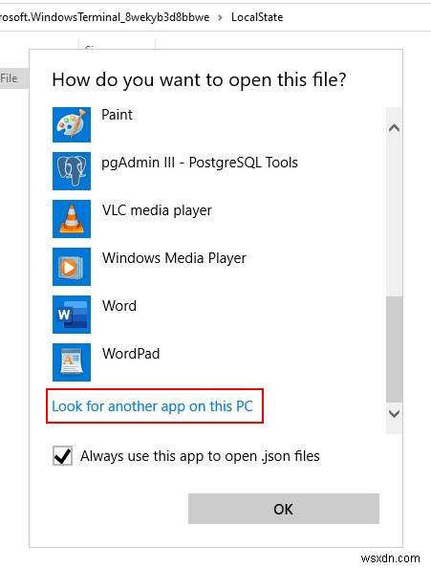Click the app list scrollbar down arrow
The image size is (431, 568).
pyautogui.click(x=394, y=413)
